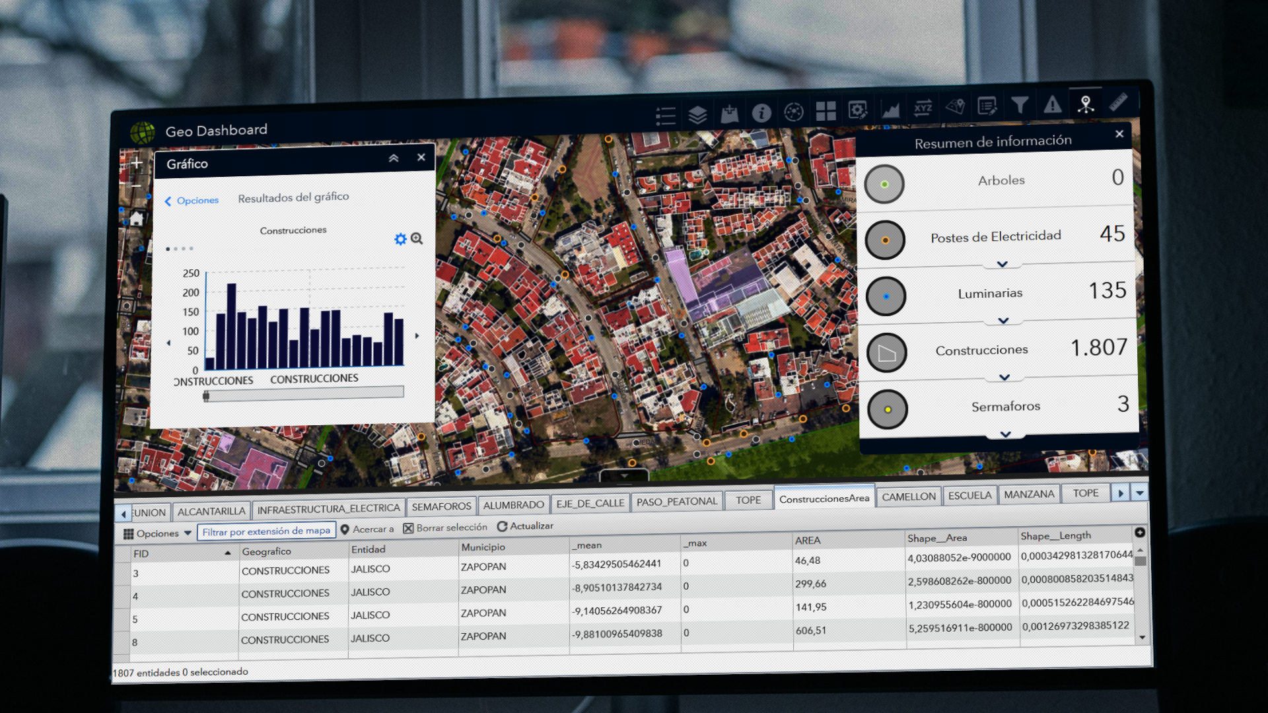1268x713 pixels.
Task: Switch to the SEMAFOROS table tab
Action: pos(441,506)
